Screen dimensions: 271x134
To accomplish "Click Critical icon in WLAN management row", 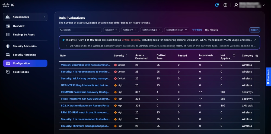I will (115, 78).
